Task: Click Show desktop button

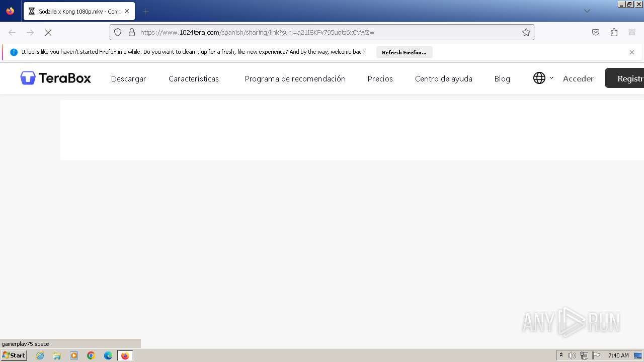Action: (638, 355)
